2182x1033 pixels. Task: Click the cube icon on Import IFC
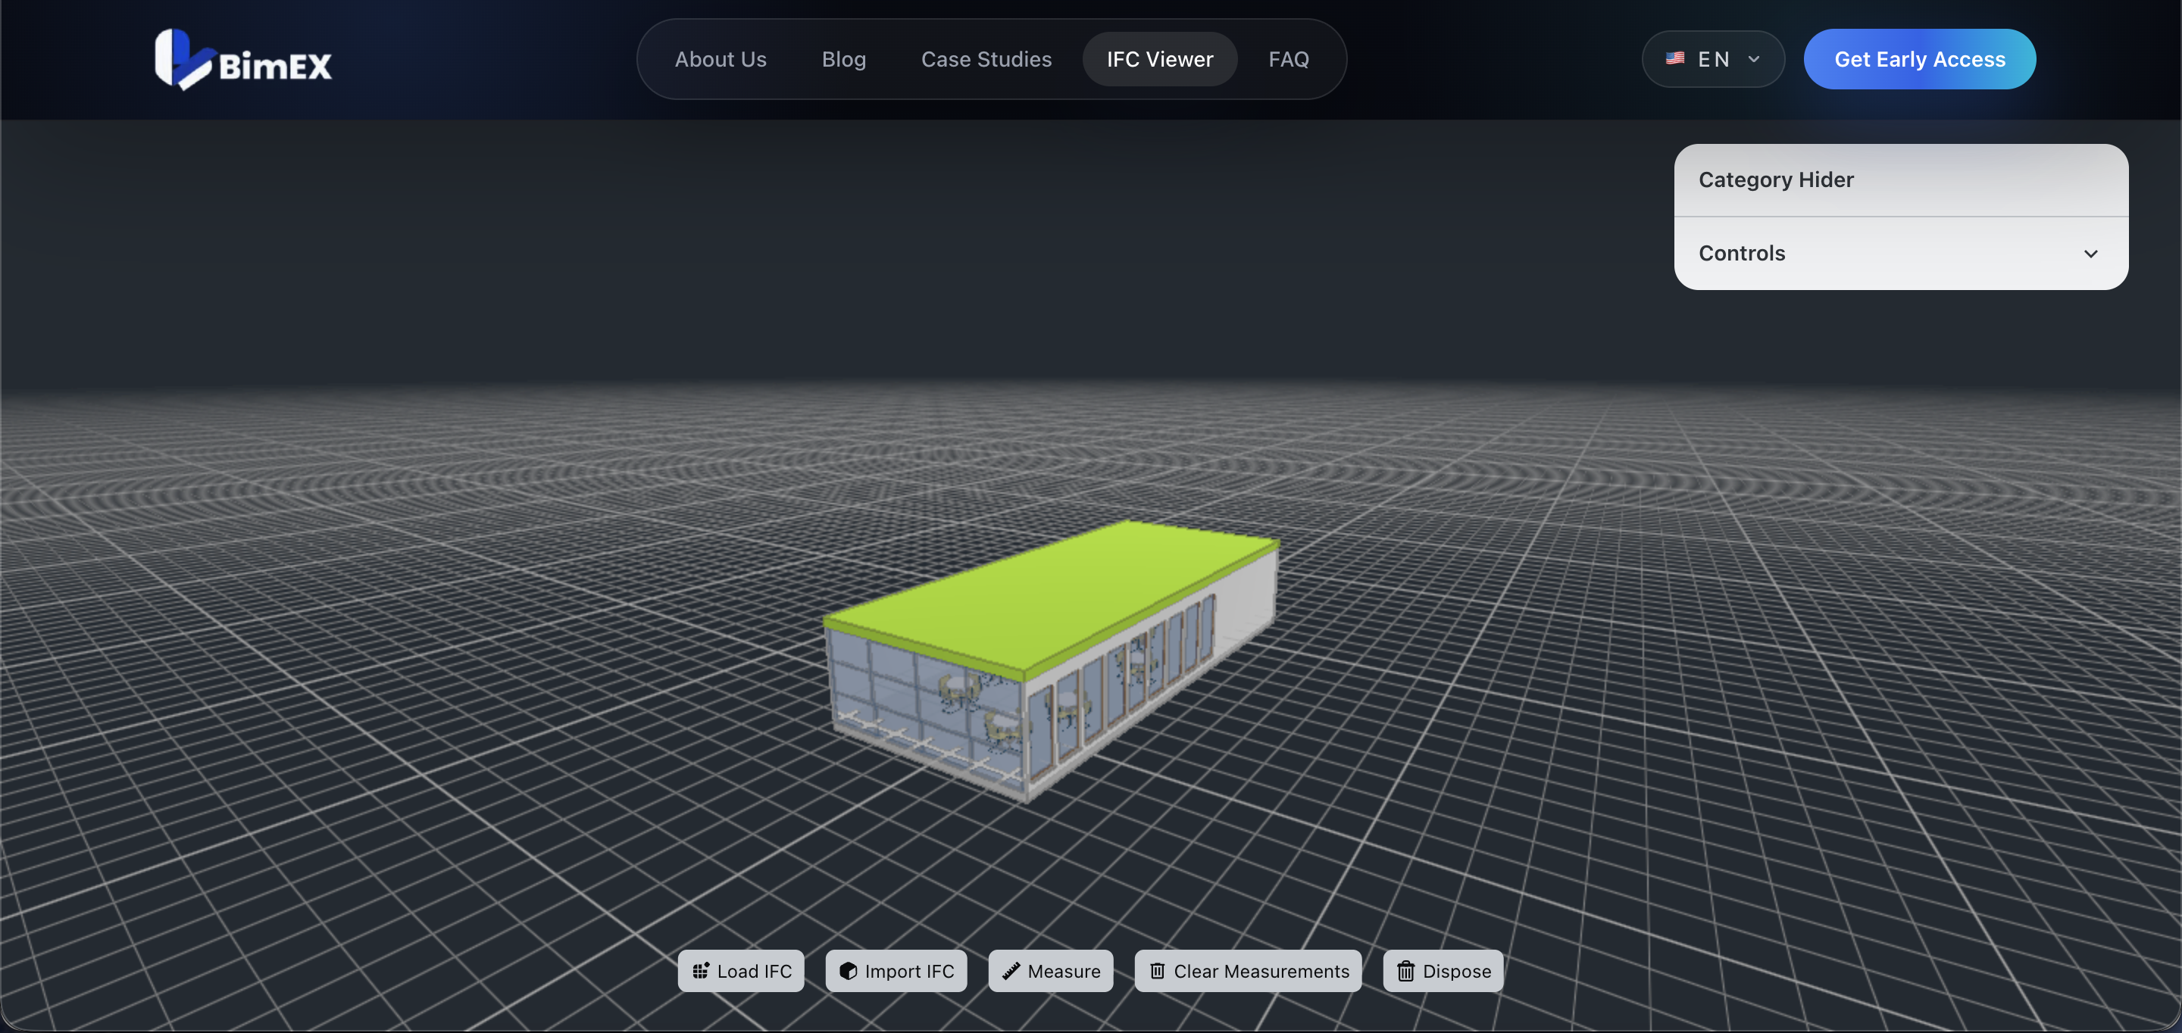pos(848,971)
